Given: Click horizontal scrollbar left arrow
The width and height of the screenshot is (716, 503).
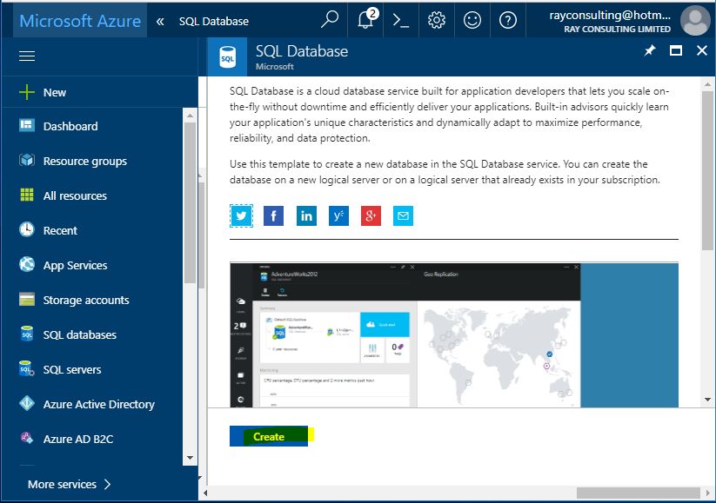Looking at the screenshot, I should pos(205,493).
